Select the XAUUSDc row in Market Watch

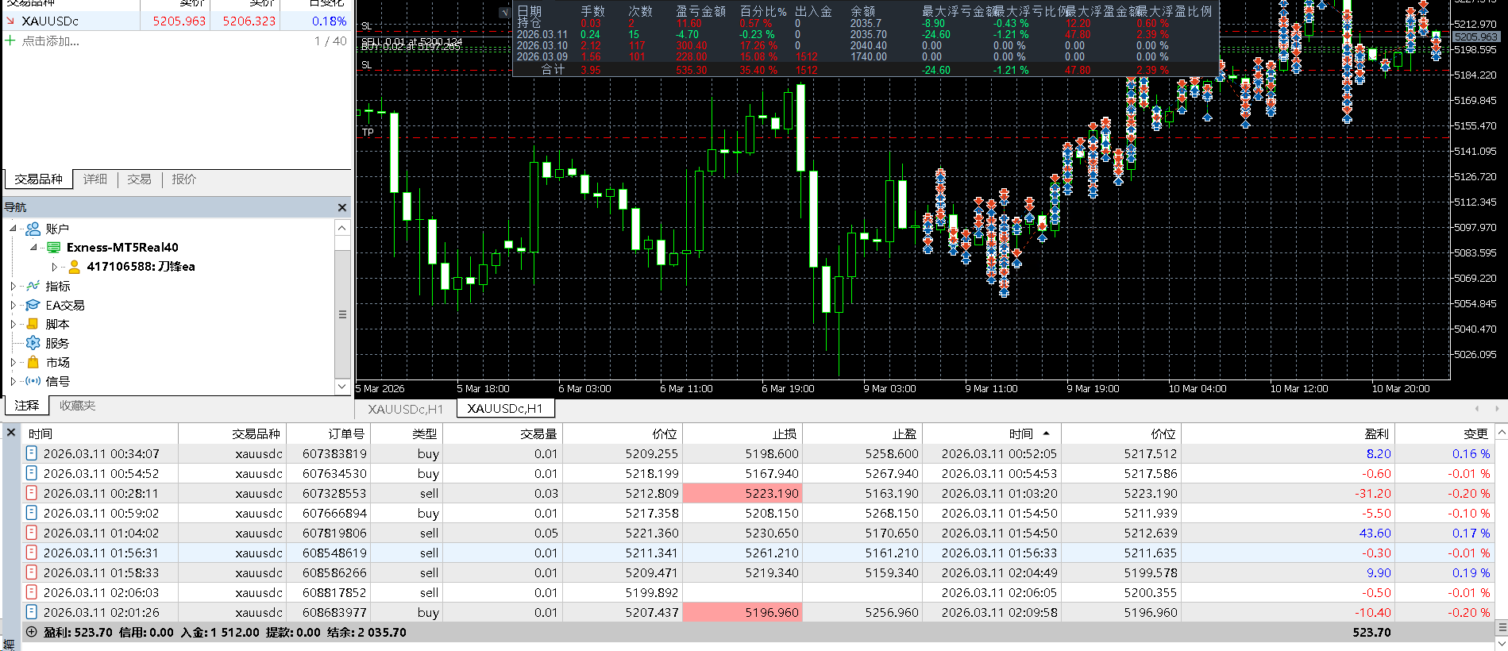tap(175, 21)
